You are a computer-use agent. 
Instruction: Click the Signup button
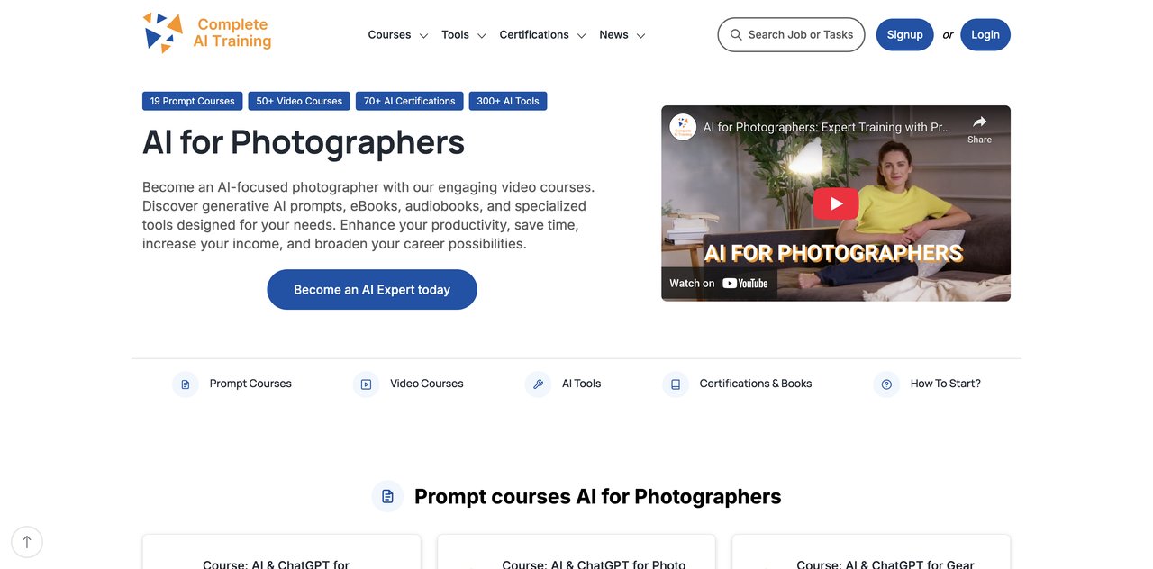click(904, 35)
